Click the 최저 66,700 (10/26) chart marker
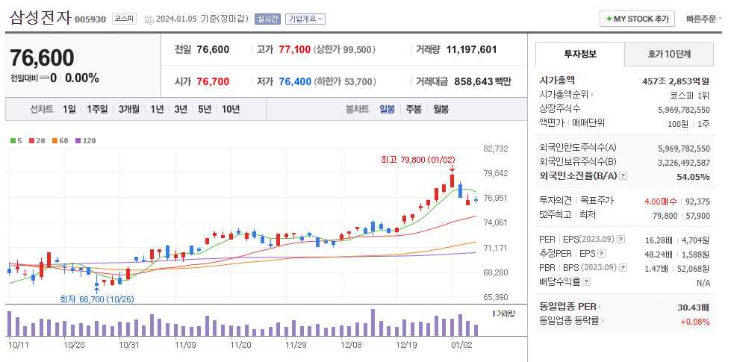The height and width of the screenshot is (362, 731). click(x=96, y=299)
